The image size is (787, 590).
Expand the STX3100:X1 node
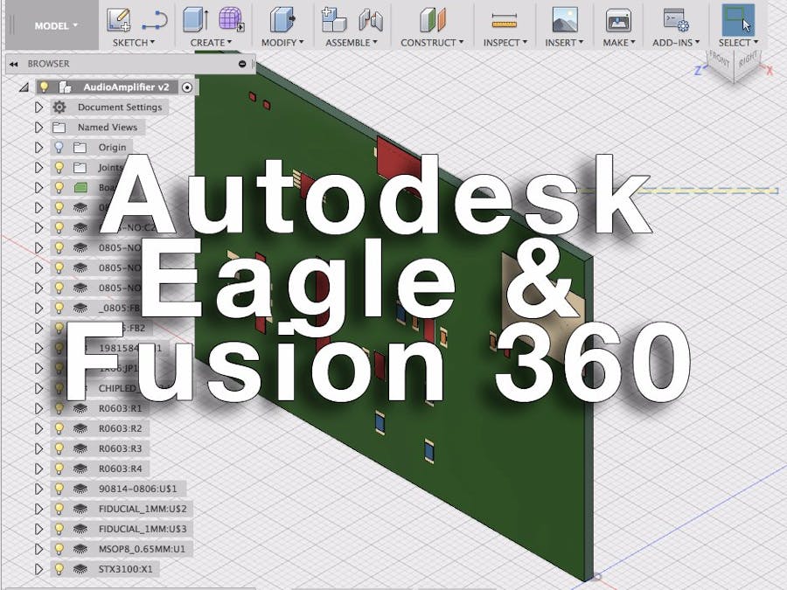click(x=38, y=569)
